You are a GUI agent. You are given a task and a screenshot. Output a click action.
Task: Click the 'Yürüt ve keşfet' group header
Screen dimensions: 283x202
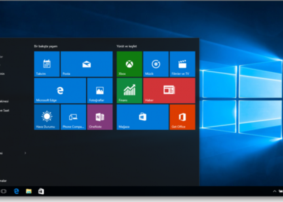tap(127, 46)
